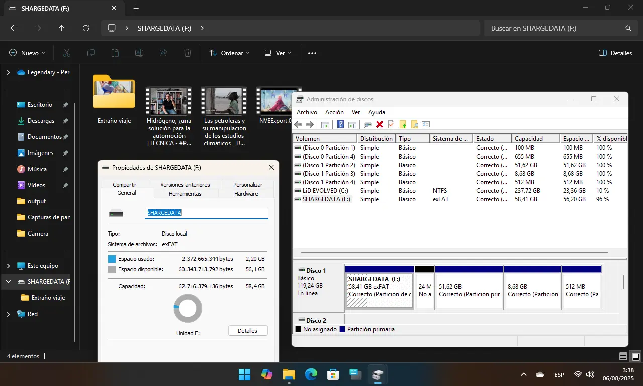Click the connect drive icon in Disk Management

tap(368, 124)
